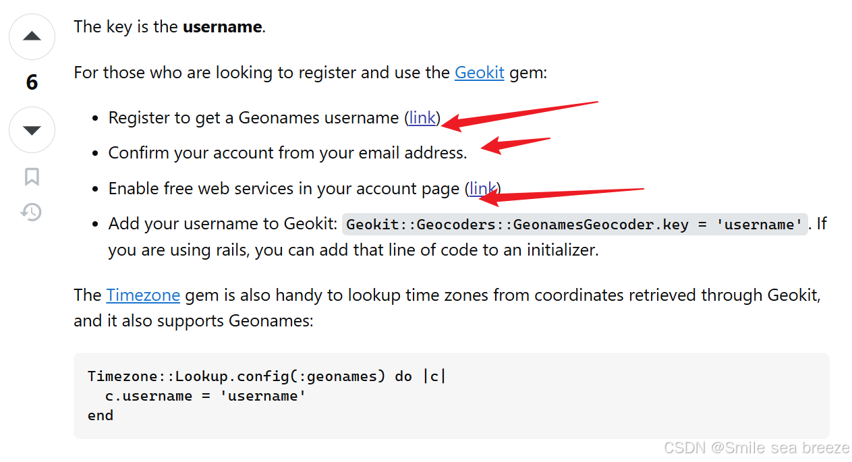Click the Geonames registration link
This screenshot has height=462, width=852.
pos(422,117)
